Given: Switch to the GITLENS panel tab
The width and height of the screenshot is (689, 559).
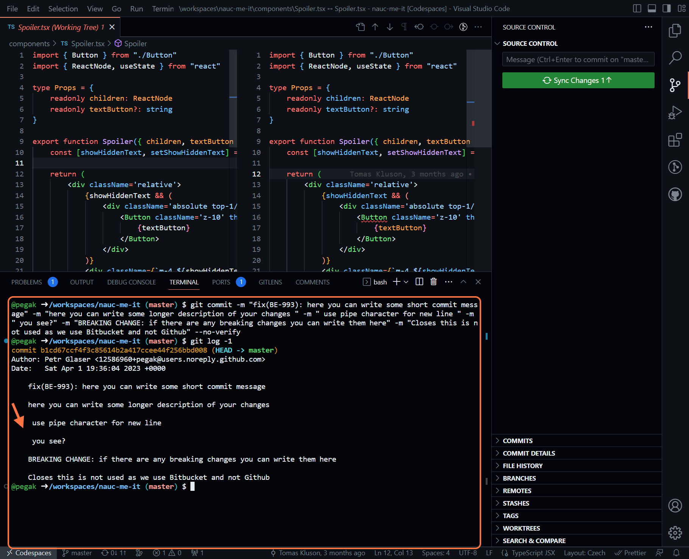Looking at the screenshot, I should pos(270,282).
